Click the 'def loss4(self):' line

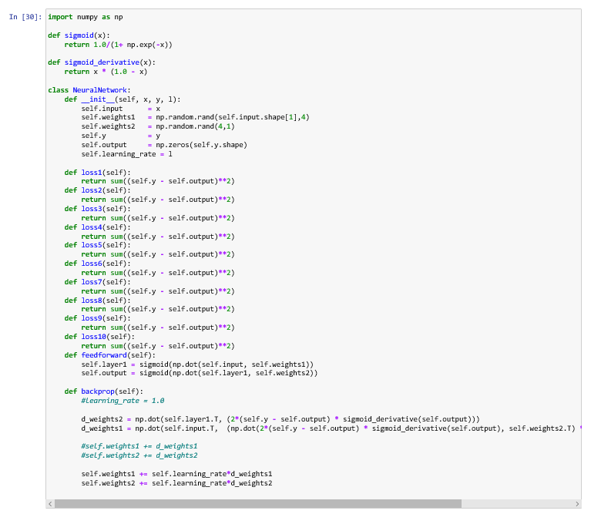coord(98,227)
